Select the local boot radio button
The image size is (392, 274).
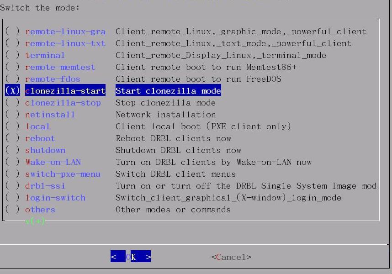click(x=12, y=126)
